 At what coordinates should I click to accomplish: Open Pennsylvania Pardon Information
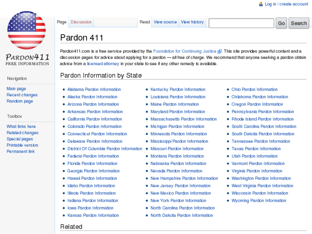263,112
